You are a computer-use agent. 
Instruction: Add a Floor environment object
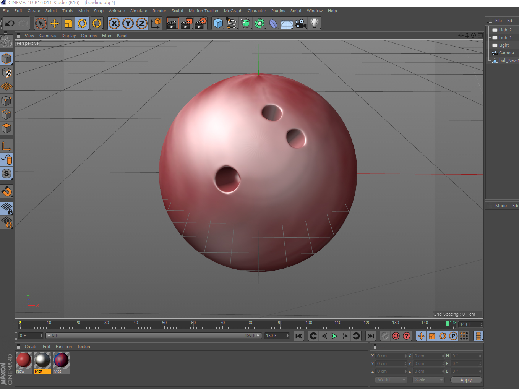pyautogui.click(x=287, y=23)
